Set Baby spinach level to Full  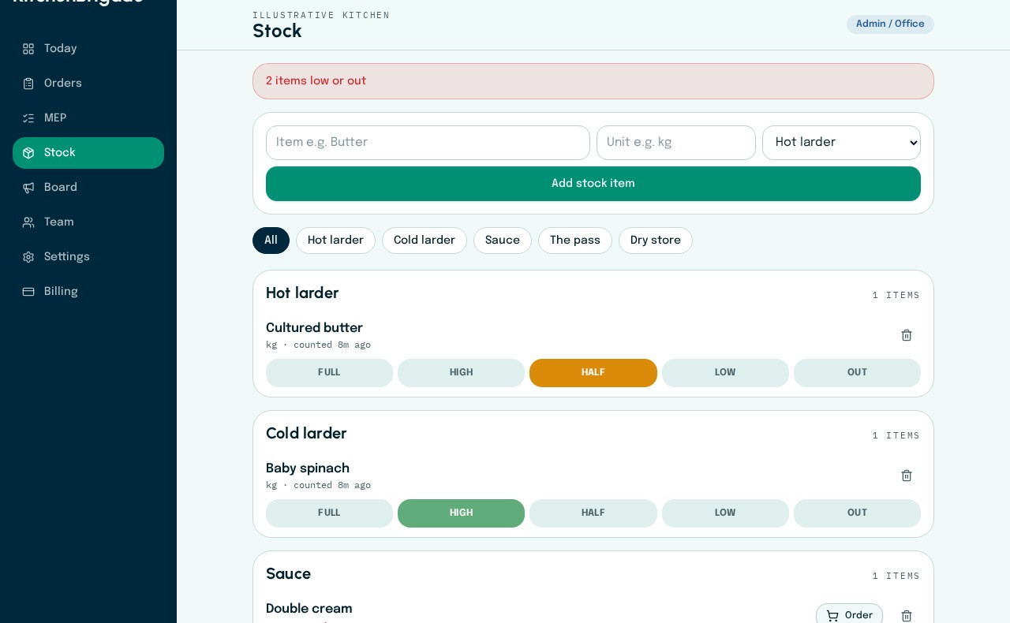[x=329, y=513]
